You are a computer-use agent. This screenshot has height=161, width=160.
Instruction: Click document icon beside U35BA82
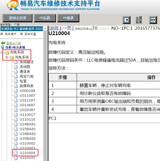[16, 138]
